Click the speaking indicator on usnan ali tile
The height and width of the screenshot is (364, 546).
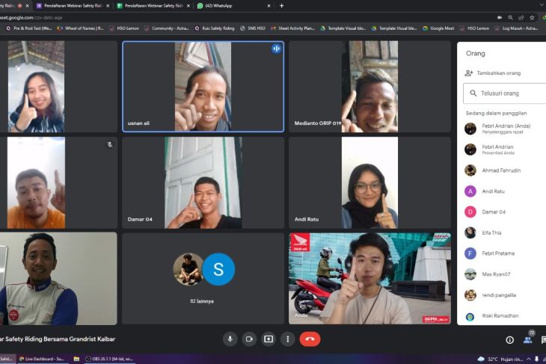tap(277, 49)
